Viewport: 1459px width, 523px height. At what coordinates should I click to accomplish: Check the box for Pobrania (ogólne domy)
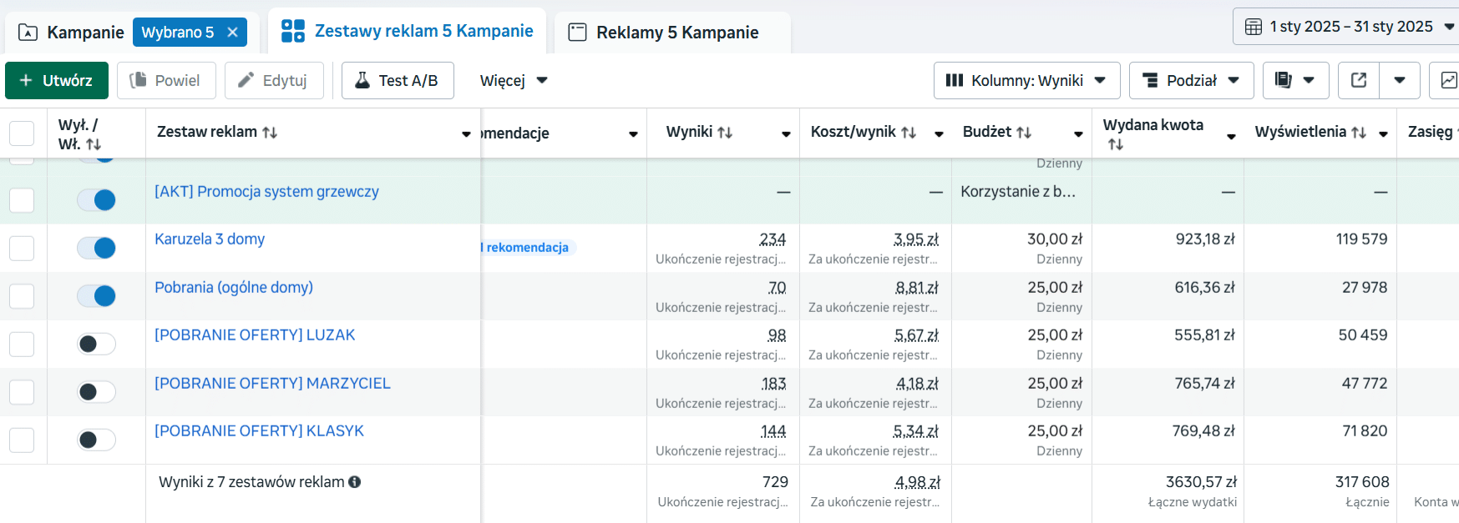[x=22, y=296]
